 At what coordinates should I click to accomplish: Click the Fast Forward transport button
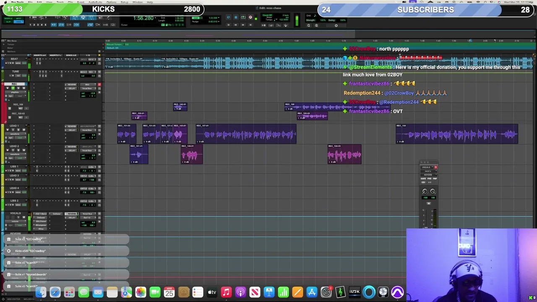(243, 25)
